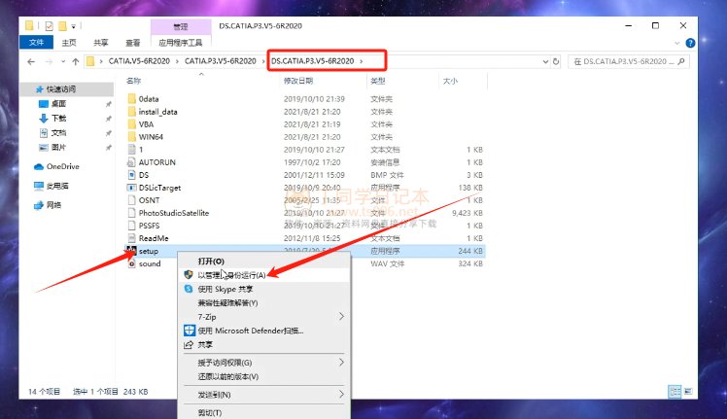Viewport: 727px width, 419px height.
Task: Select the AUTORUN setup info file icon
Action: (x=131, y=162)
